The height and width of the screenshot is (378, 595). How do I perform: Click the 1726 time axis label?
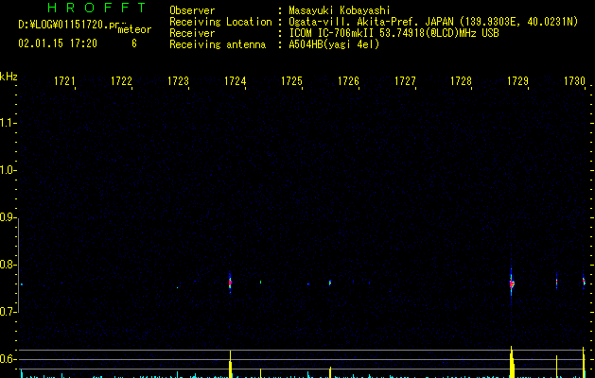pyautogui.click(x=348, y=81)
